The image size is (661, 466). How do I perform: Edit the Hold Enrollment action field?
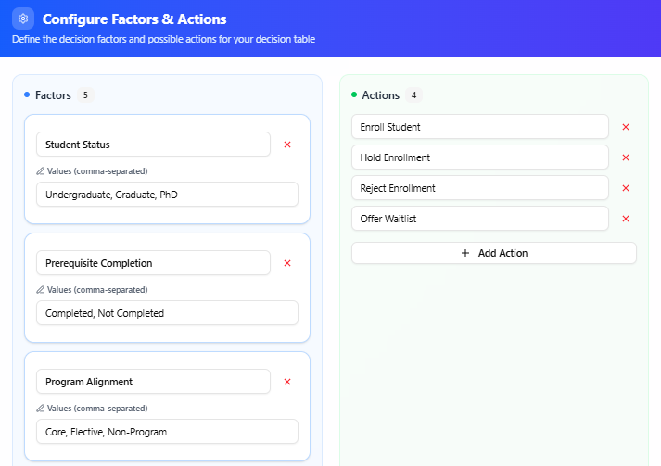click(x=479, y=157)
